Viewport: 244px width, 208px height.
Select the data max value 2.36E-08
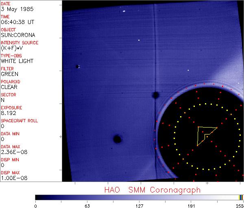pos(13,152)
